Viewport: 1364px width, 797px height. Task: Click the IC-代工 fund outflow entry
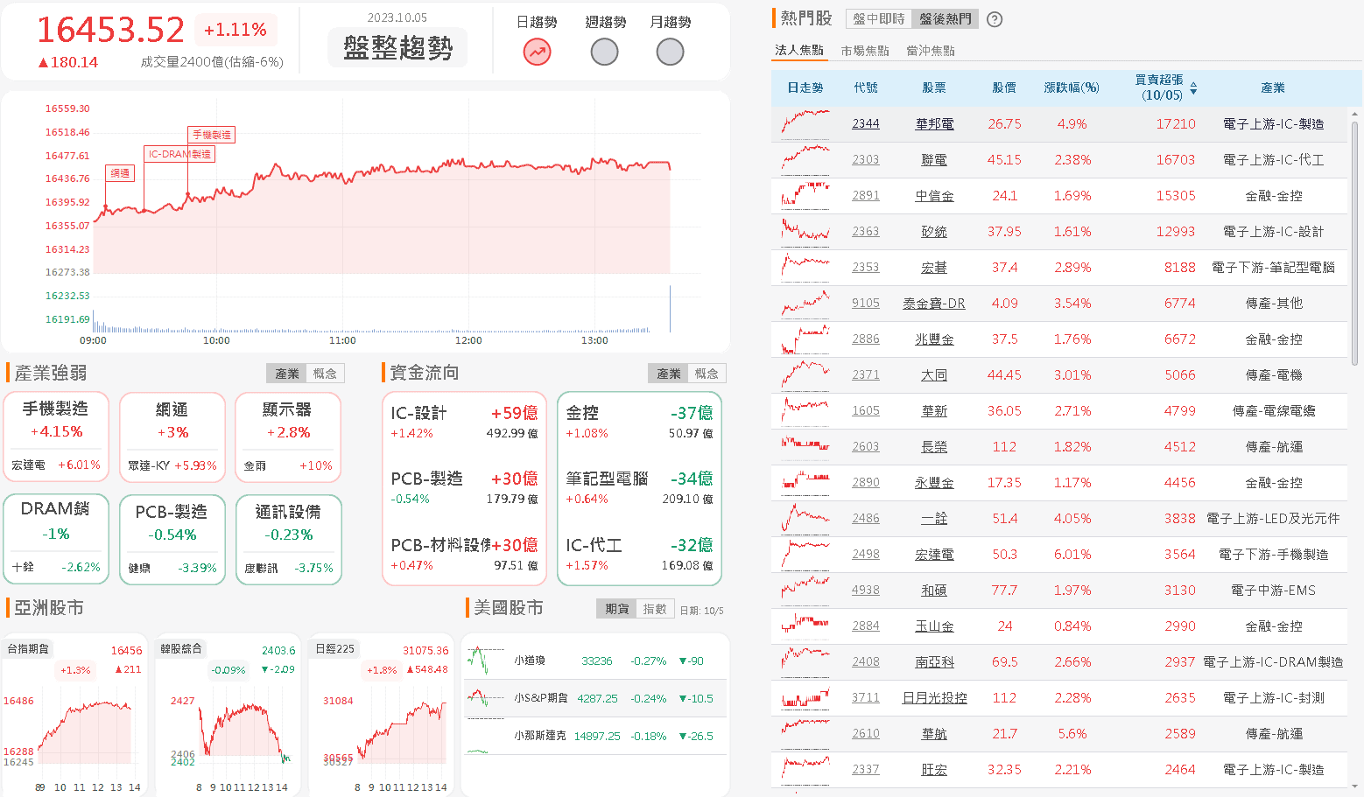point(639,554)
